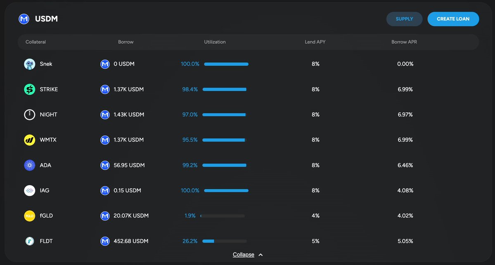Click the FLDT collateral token icon

(x=30, y=241)
